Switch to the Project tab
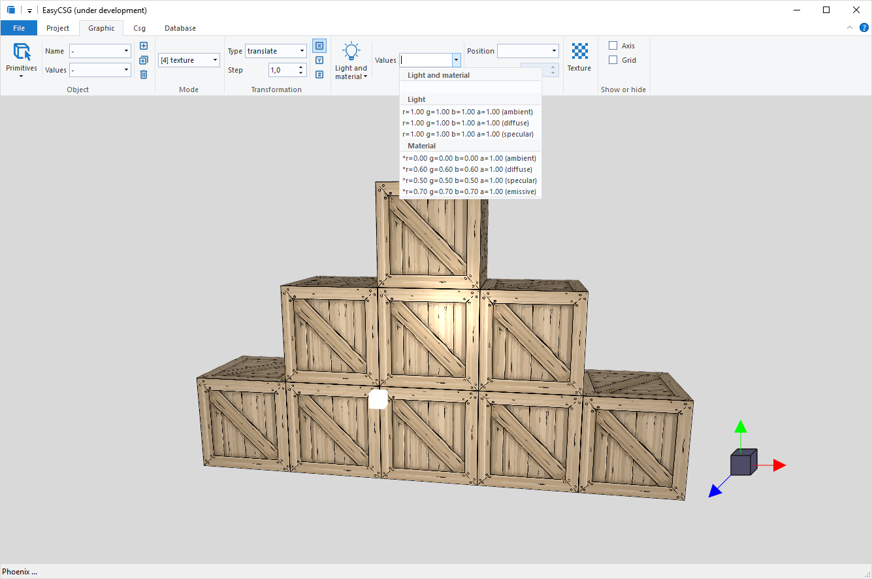The width and height of the screenshot is (872, 579). (58, 28)
